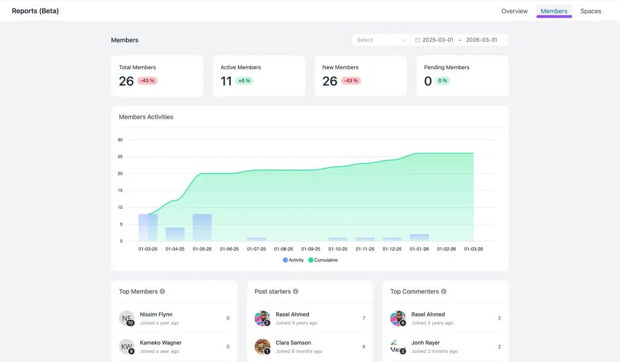Edit end date 2026-03-31 field
Image resolution: width=620 pixels, height=362 pixels.
coord(481,40)
